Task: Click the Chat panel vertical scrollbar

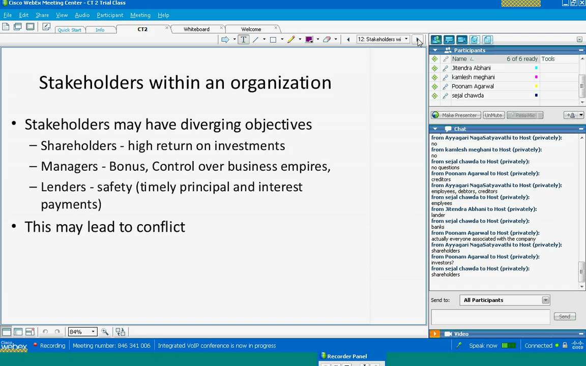Action: coord(581,212)
